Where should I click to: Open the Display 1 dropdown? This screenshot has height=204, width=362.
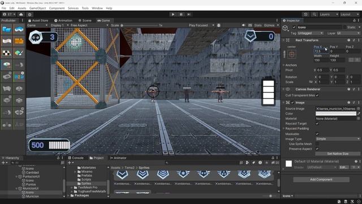[x=59, y=25]
